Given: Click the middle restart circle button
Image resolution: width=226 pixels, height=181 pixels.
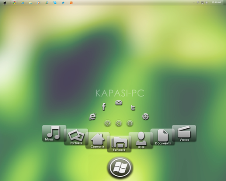Looking at the screenshot, I should tap(119, 123).
